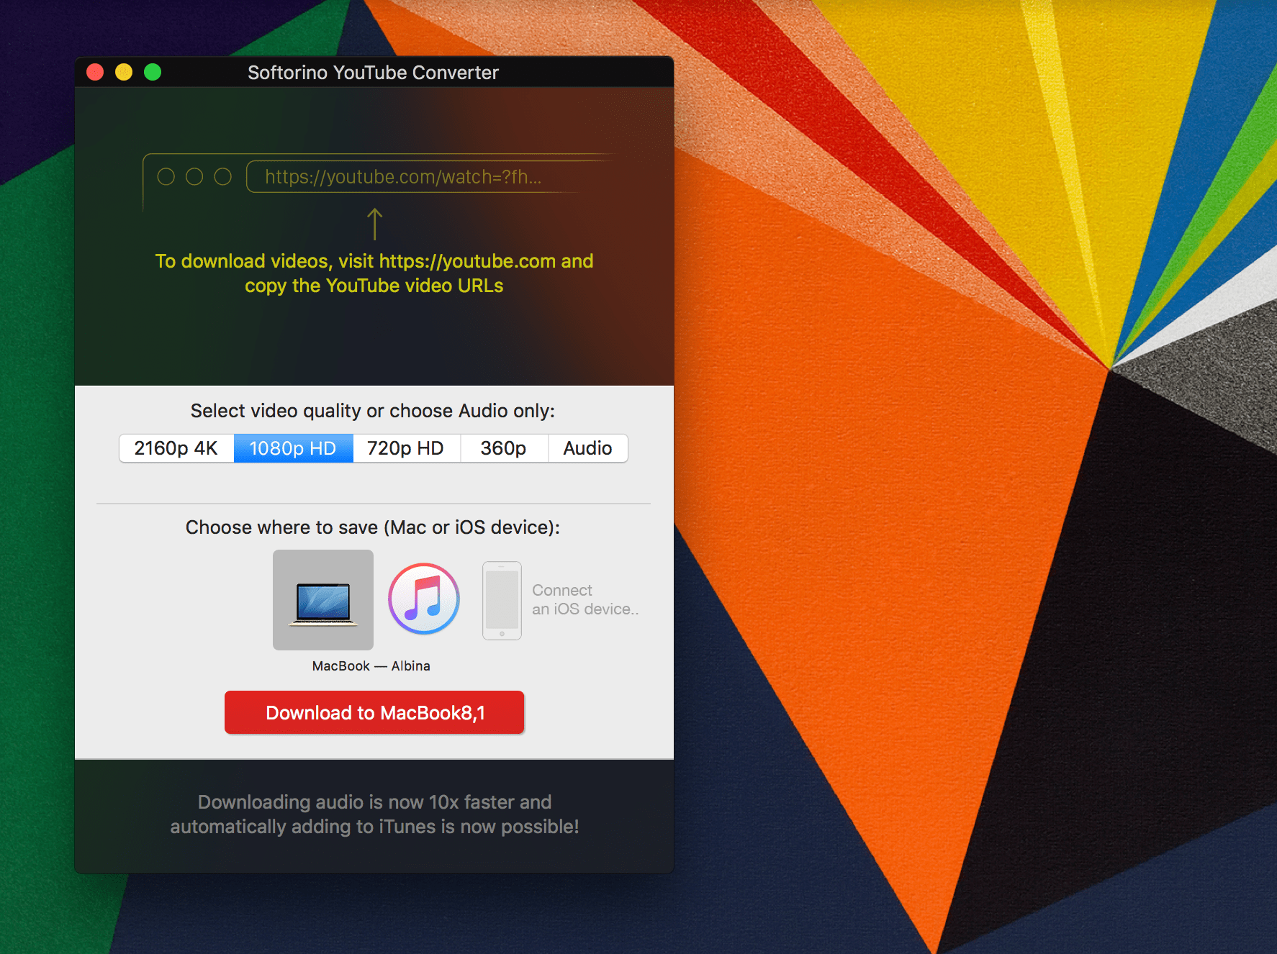Select 1080p HD quality
Image resolution: width=1277 pixels, height=954 pixels.
(293, 448)
